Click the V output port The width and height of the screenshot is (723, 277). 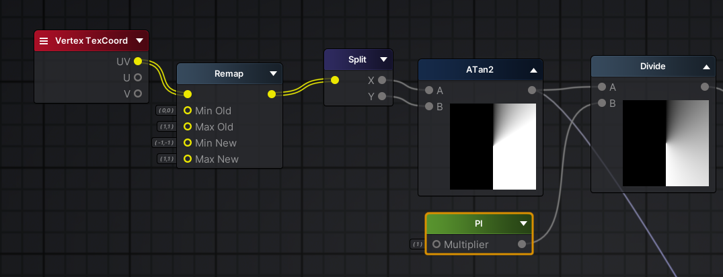click(x=138, y=93)
